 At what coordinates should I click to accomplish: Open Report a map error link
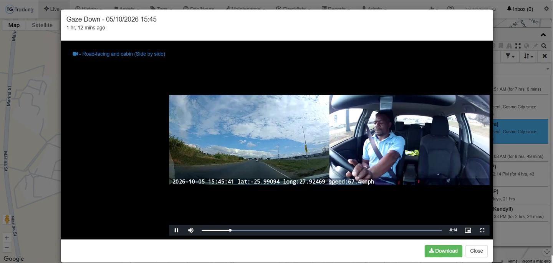pos(536,261)
